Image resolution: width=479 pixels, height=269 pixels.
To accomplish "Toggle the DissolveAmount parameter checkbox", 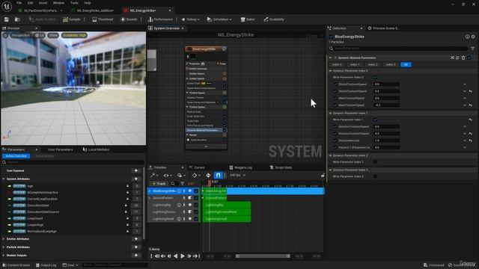I will pyautogui.click(x=335, y=140).
